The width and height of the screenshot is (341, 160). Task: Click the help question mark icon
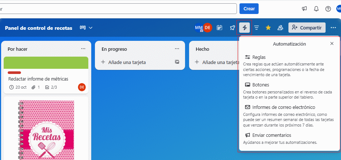[x=328, y=9]
